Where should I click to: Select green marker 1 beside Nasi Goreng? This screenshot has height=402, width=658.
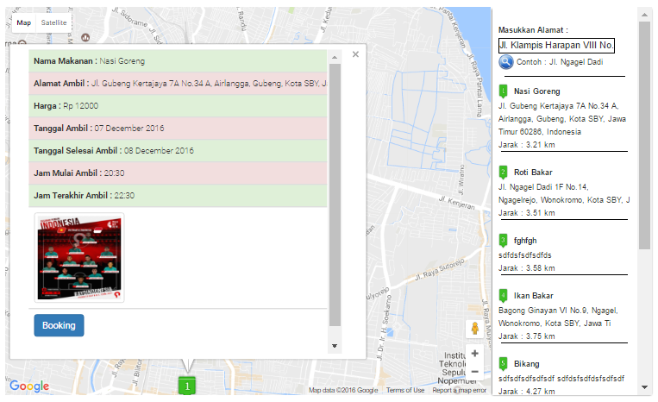(503, 91)
